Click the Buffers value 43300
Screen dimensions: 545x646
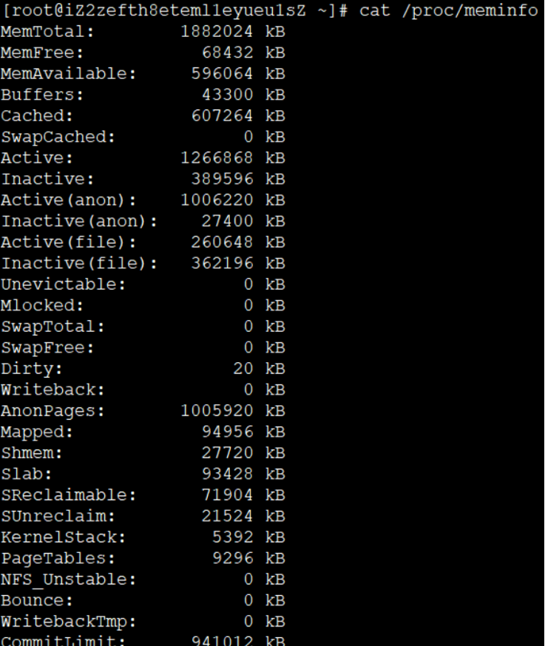(228, 95)
